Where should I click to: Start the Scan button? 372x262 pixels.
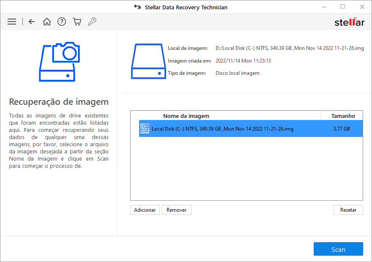coord(338,249)
